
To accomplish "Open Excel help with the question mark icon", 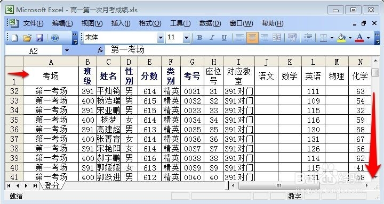I will coord(55,38).
